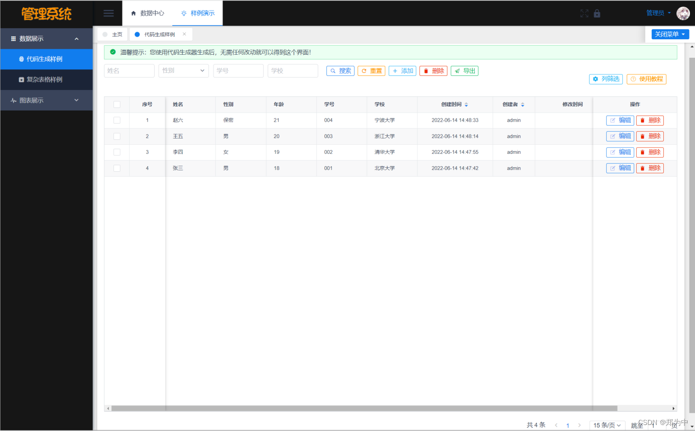
Task: Open the 15 条/页 page size selector
Action: 607,425
